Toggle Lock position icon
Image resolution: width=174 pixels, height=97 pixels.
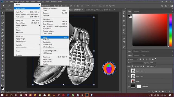click(138, 66)
